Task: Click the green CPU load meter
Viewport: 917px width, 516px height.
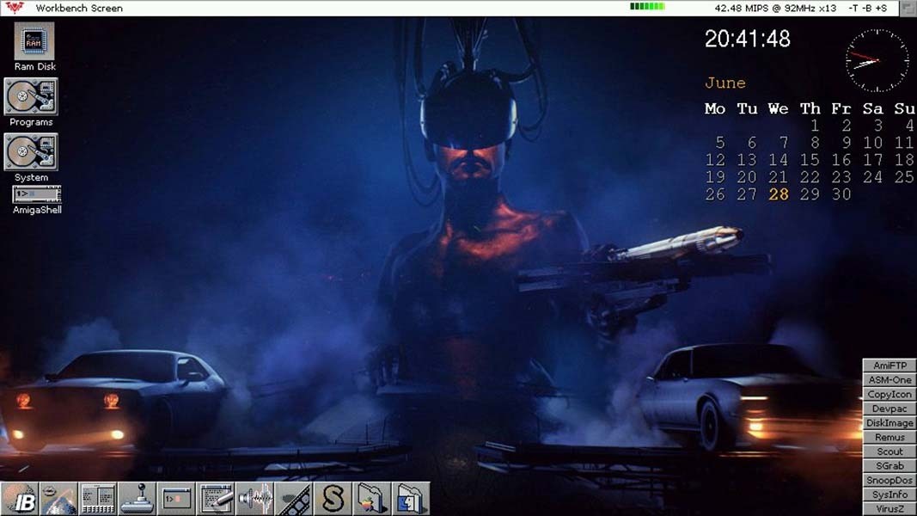Action: click(647, 6)
